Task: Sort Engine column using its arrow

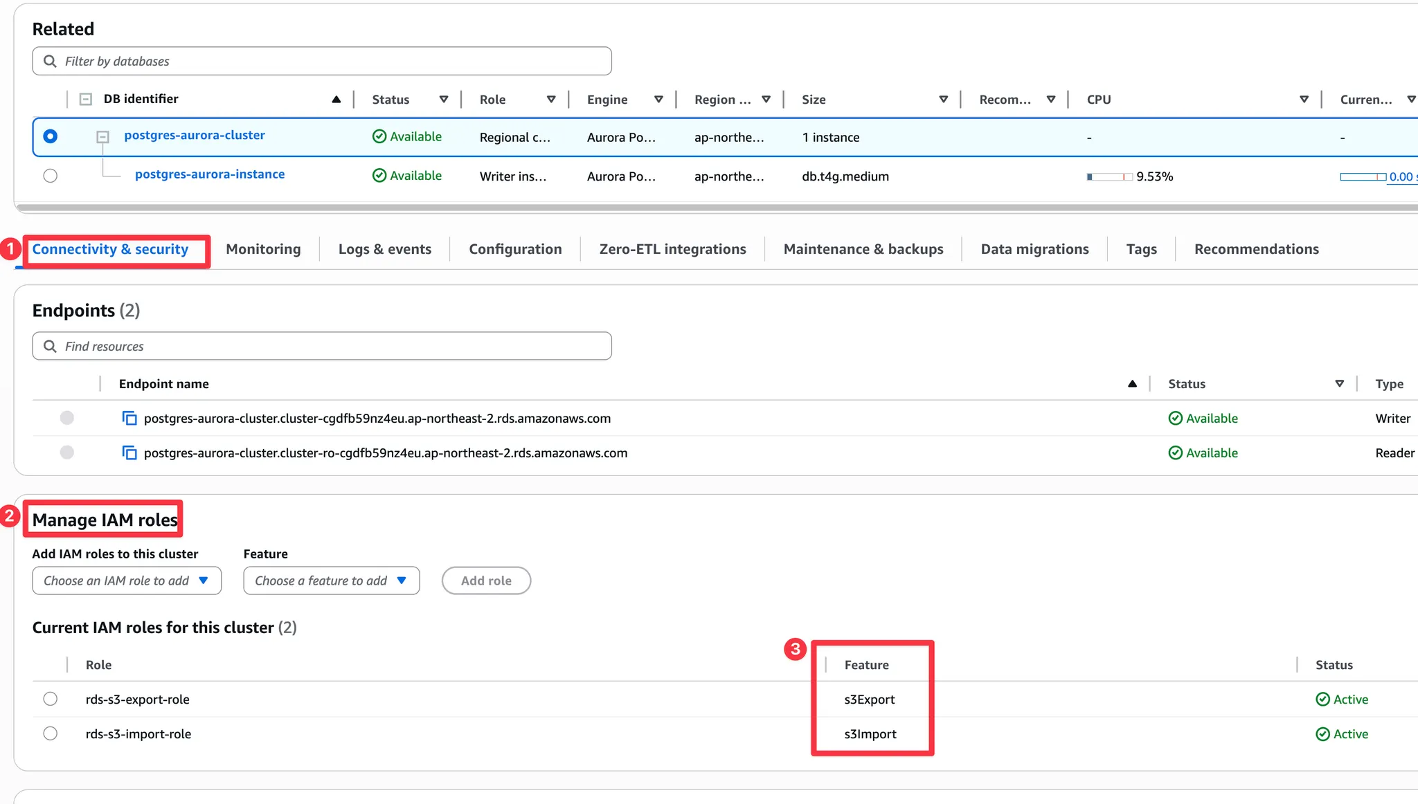Action: pyautogui.click(x=658, y=100)
